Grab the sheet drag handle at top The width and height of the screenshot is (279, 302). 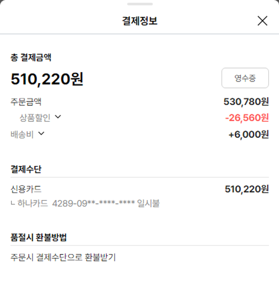[139, 4]
